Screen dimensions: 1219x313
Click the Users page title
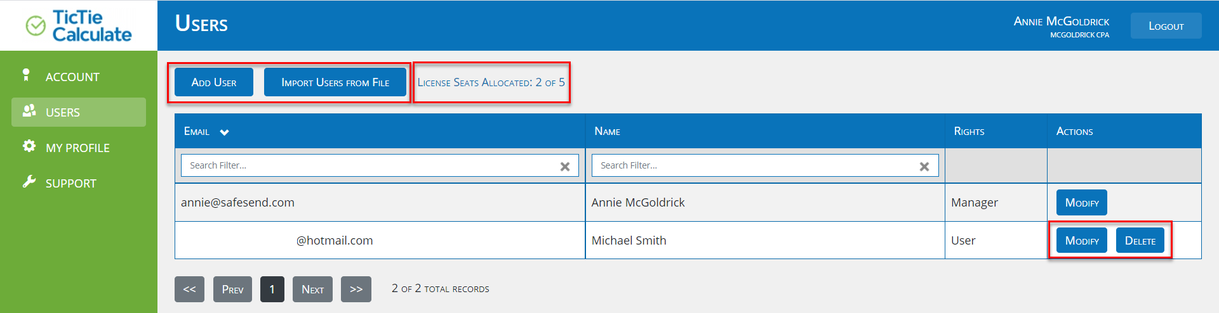point(201,24)
